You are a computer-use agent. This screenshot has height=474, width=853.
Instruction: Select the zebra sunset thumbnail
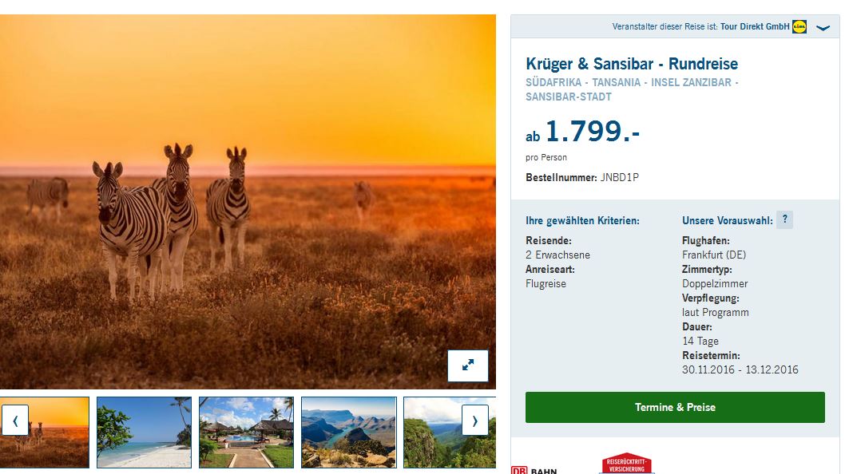45,433
